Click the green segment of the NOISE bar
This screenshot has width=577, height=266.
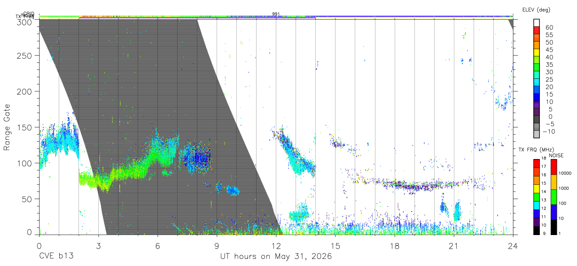554,197
